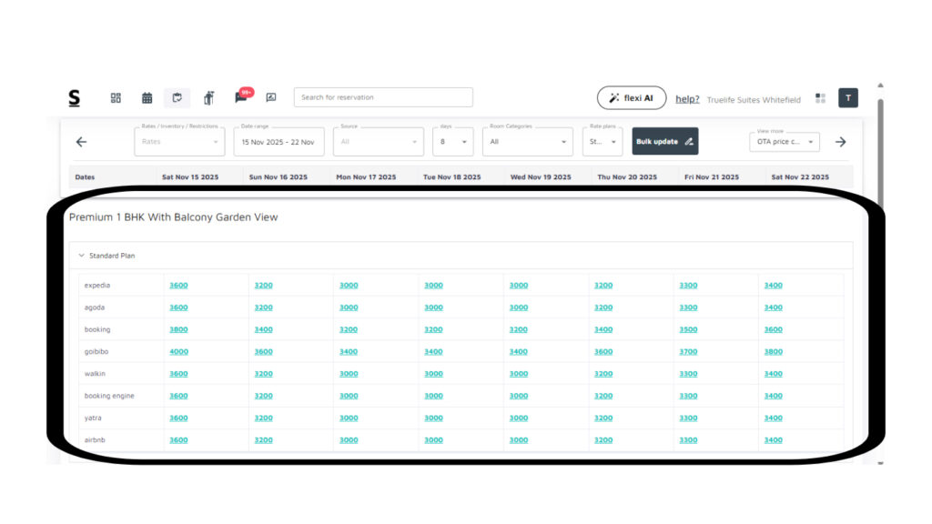Open the apps grid icon near the profile
The height and width of the screenshot is (524, 932).
coord(820,98)
